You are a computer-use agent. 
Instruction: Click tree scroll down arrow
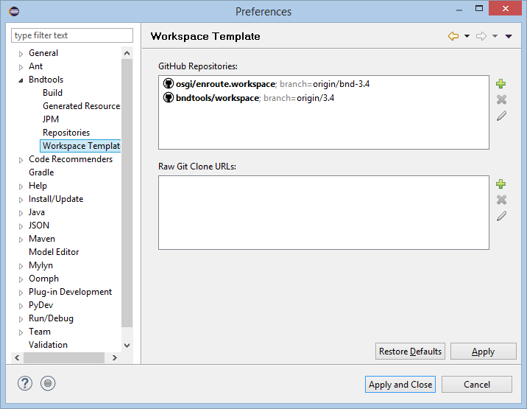coord(127,346)
